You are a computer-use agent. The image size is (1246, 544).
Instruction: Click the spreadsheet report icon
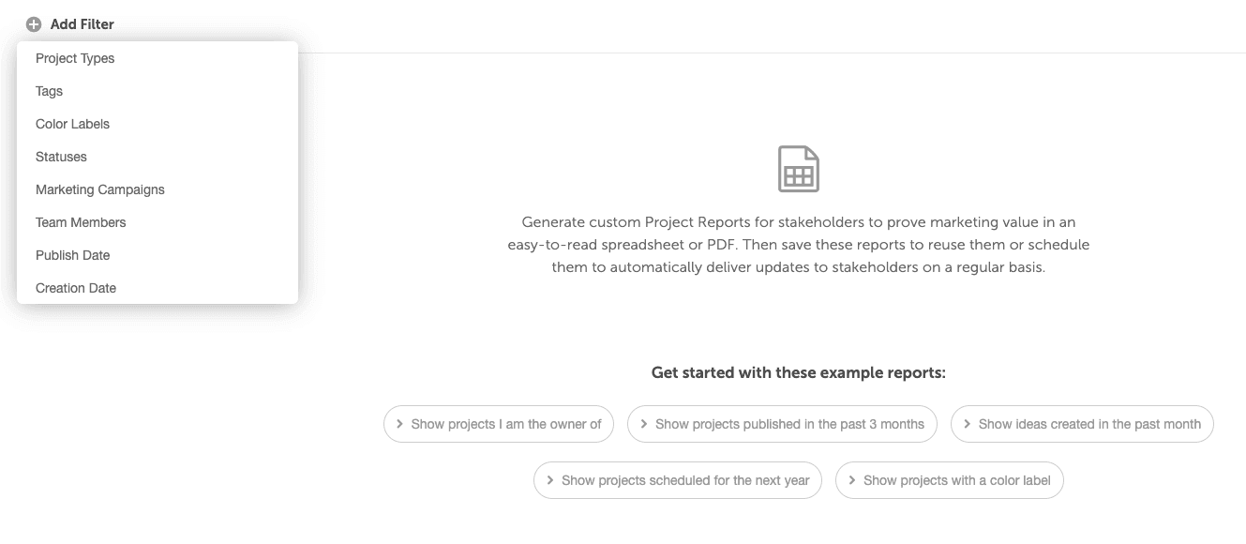799,169
